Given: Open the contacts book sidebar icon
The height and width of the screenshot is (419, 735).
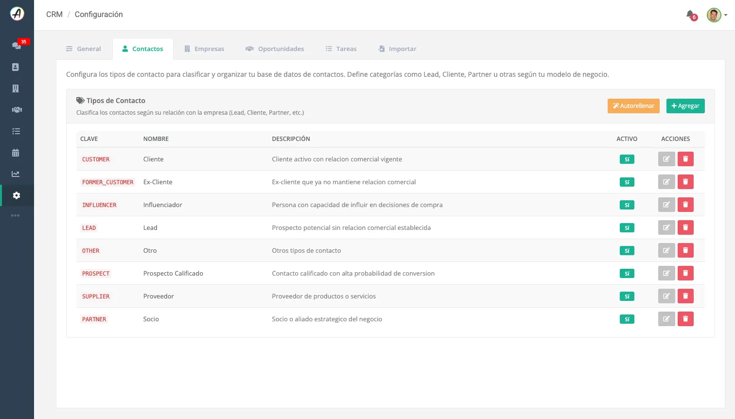Looking at the screenshot, I should 16,67.
